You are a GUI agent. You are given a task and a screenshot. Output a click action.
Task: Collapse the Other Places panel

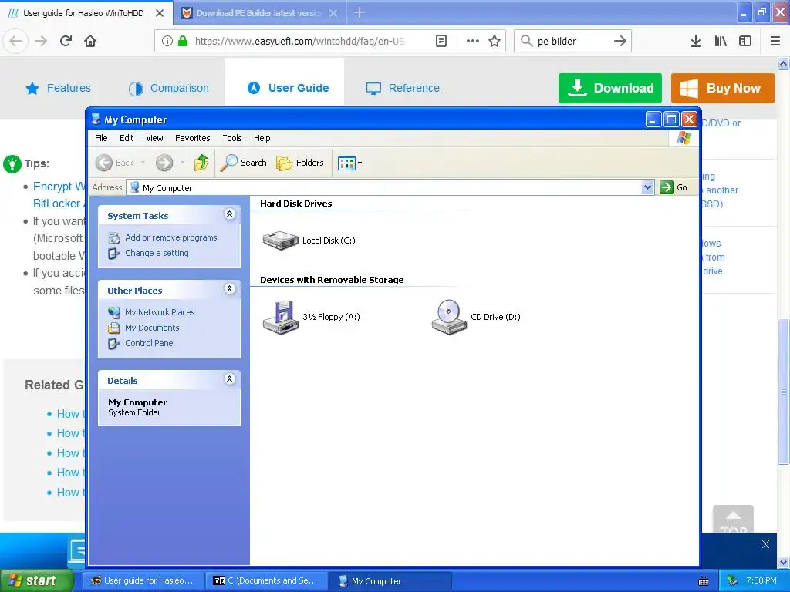pos(229,288)
